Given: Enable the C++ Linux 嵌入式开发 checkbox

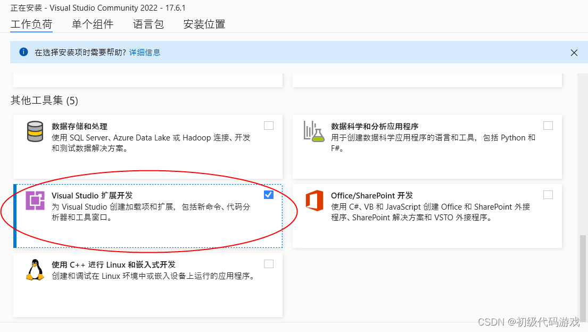Looking at the screenshot, I should (269, 264).
